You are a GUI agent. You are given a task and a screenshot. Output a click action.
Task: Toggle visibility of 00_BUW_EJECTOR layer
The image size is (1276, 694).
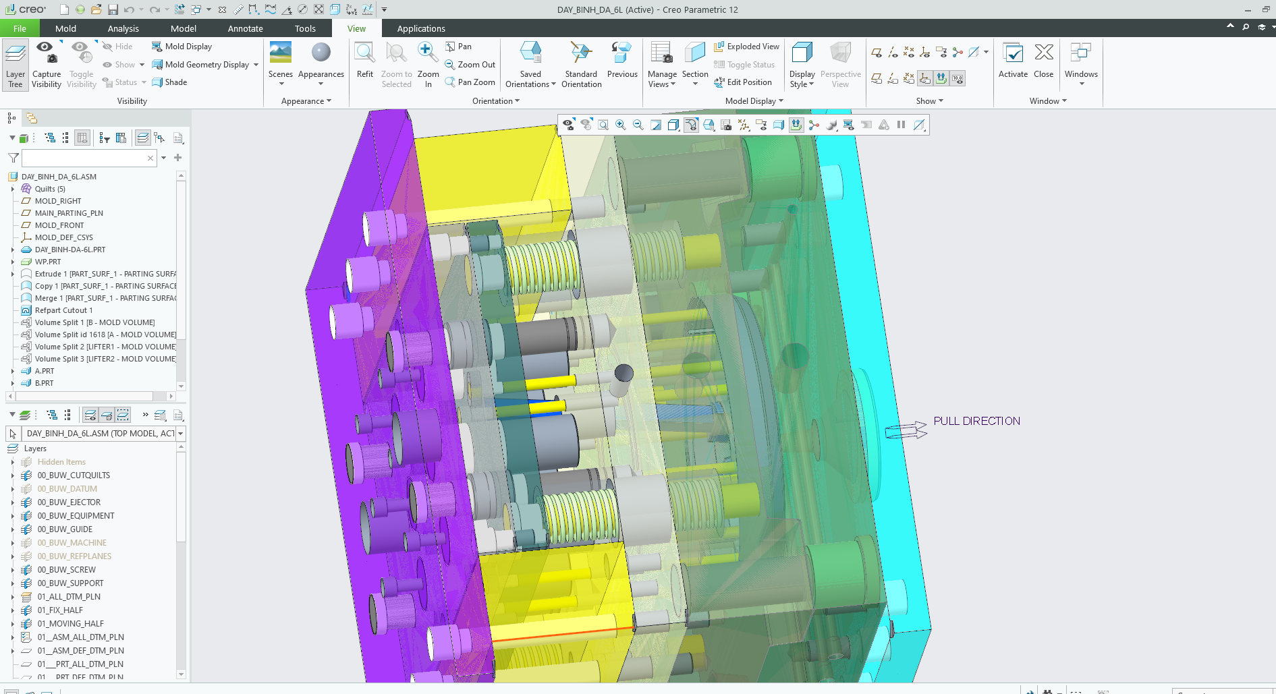click(26, 502)
